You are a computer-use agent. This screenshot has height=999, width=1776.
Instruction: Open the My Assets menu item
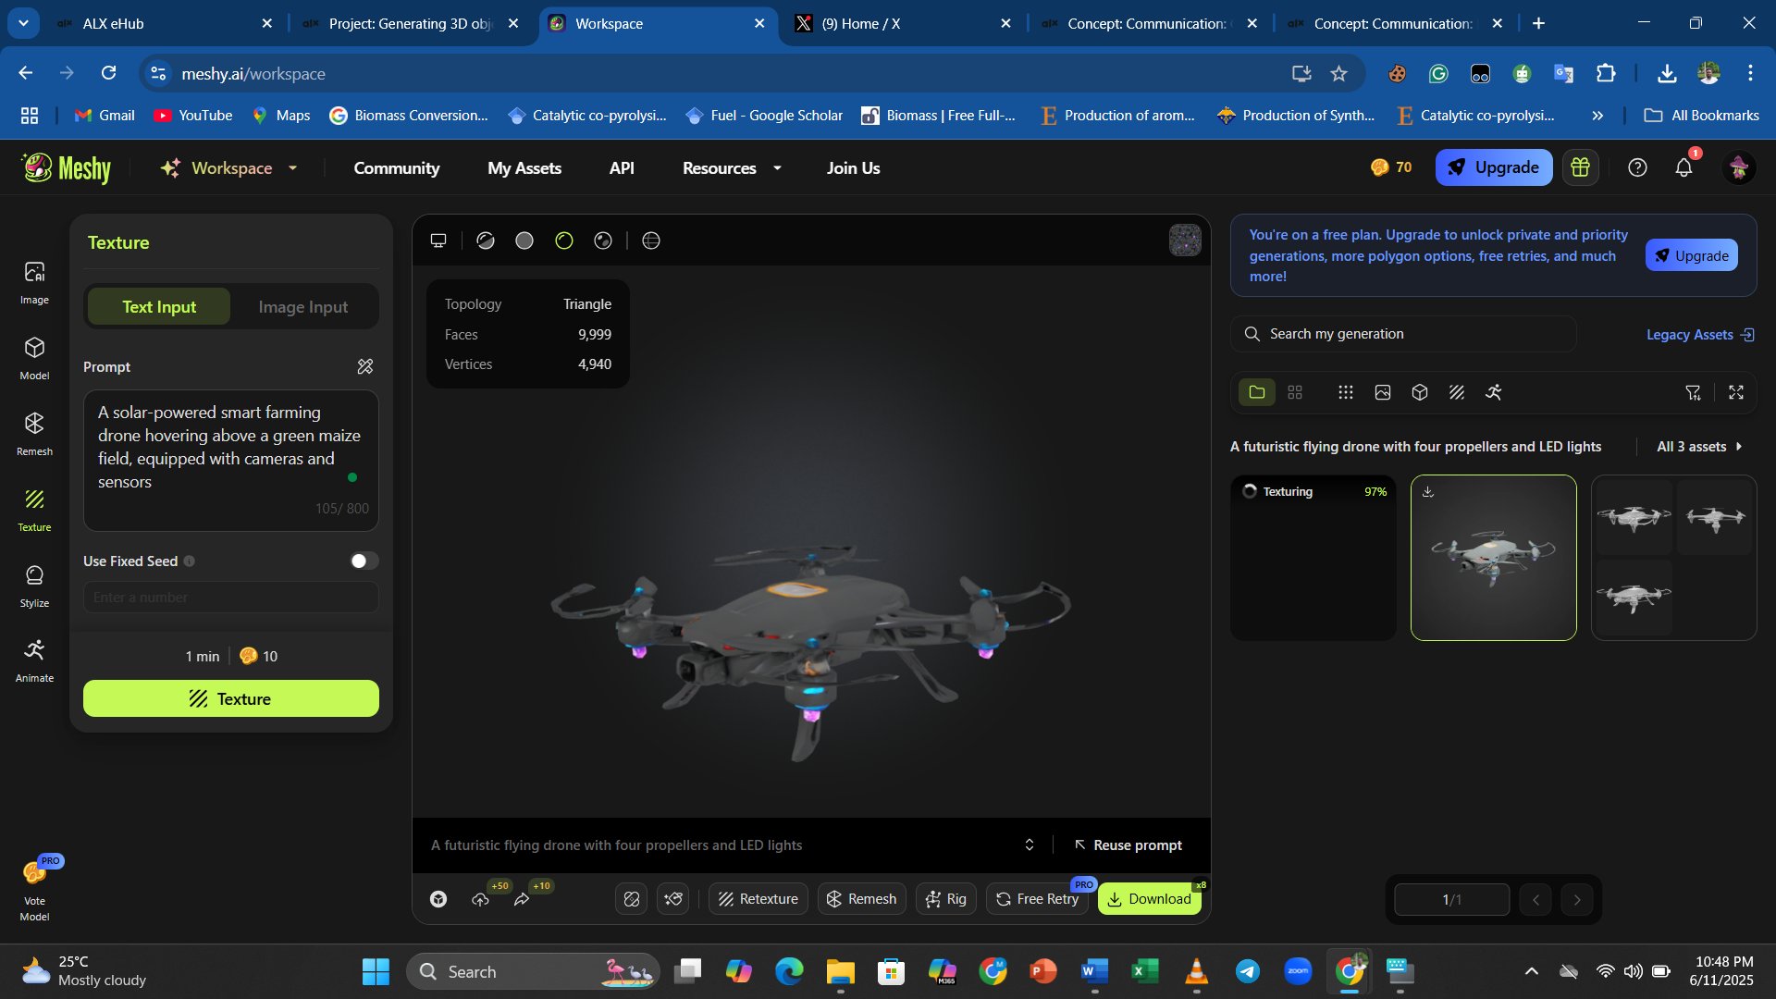point(524,168)
